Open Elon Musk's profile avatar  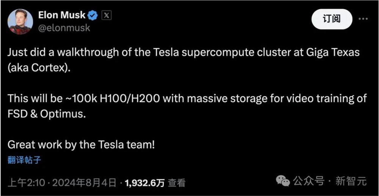click(x=20, y=22)
